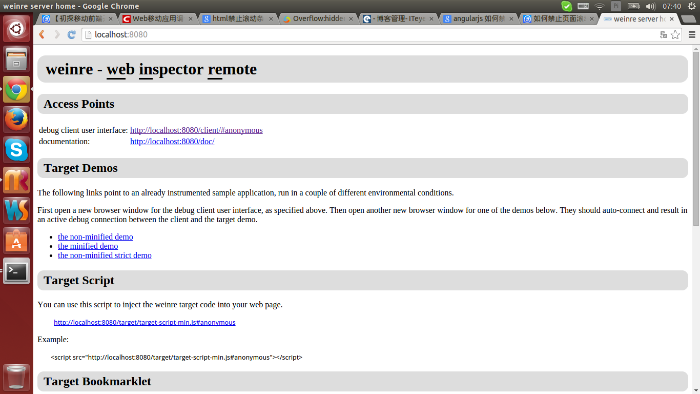The height and width of the screenshot is (394, 700).
Task: Open the localhost:8080/doc/ documentation link
Action: 172,142
